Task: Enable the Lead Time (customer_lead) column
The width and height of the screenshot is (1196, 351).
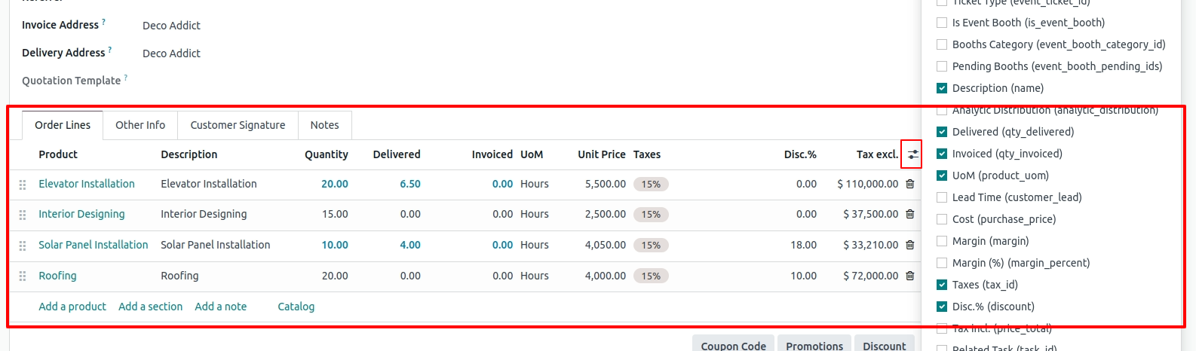Action: (942, 197)
